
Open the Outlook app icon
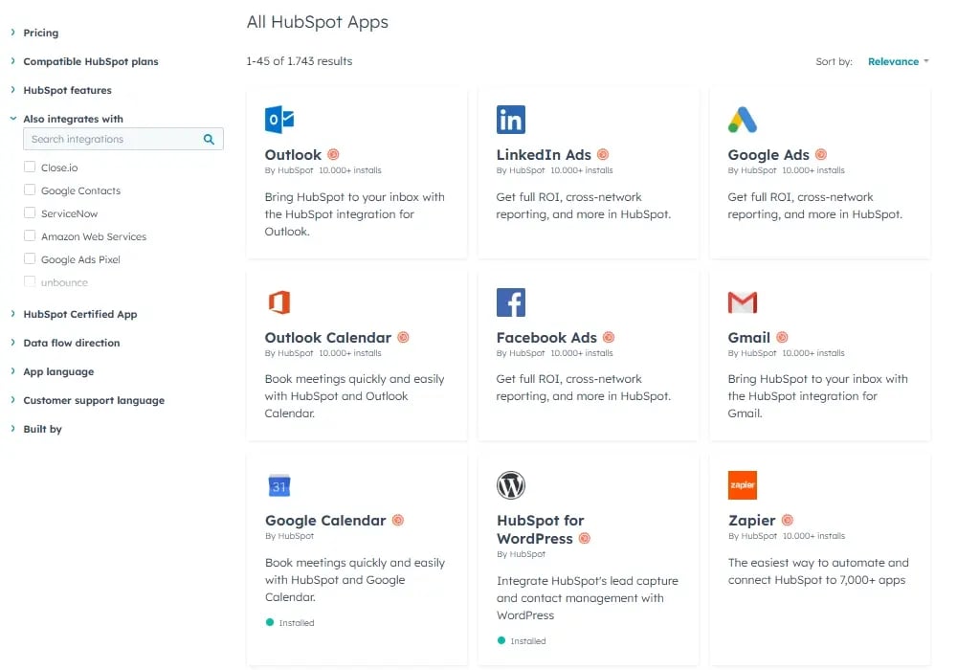coord(278,120)
